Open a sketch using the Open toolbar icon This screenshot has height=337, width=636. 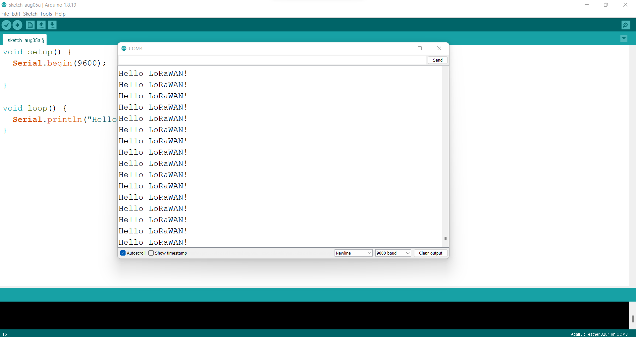[41, 25]
